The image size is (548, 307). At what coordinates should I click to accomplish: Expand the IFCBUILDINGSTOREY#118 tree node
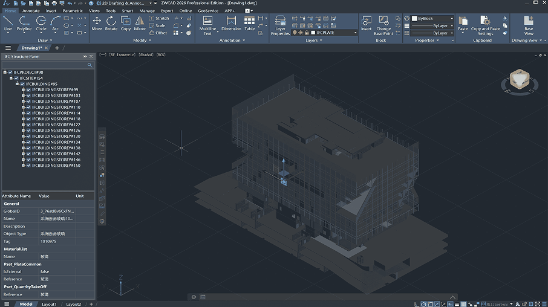(23, 119)
